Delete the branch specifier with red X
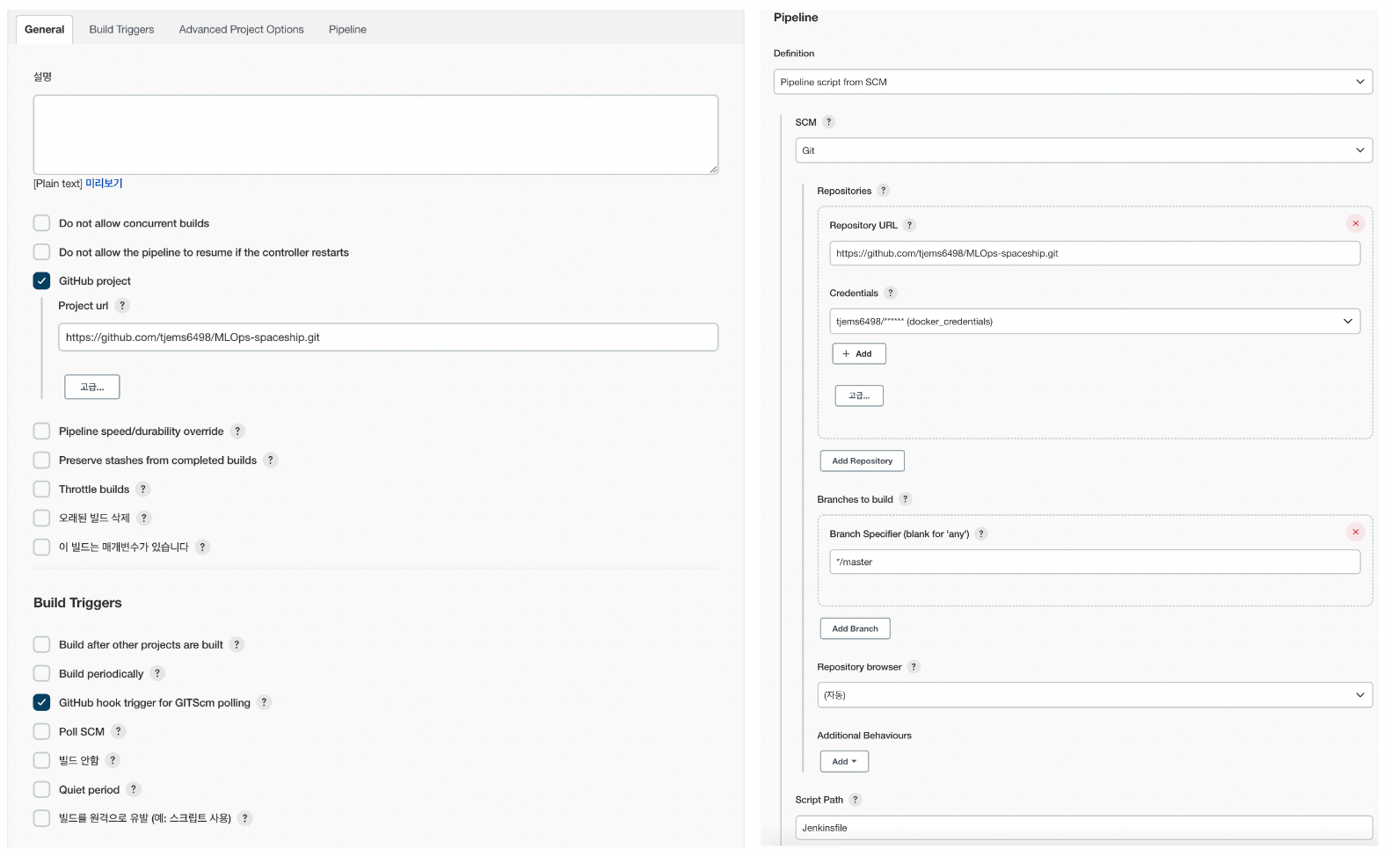The image size is (1391, 856). coord(1356,532)
